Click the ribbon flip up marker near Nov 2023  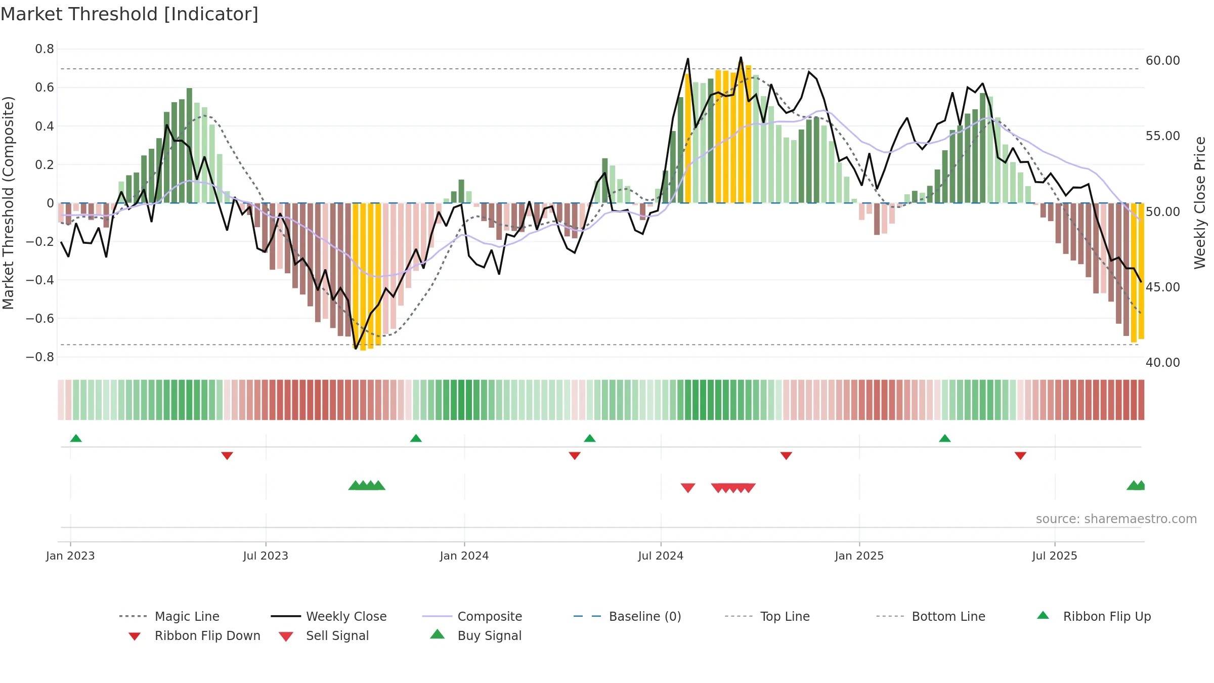(416, 438)
